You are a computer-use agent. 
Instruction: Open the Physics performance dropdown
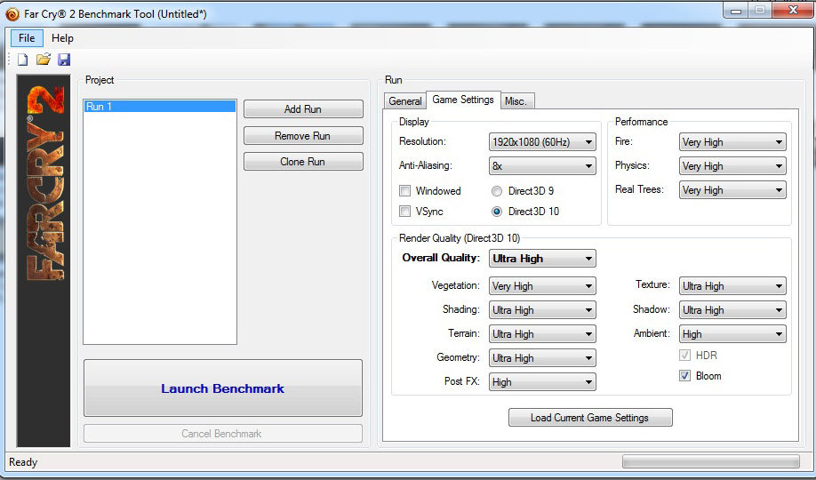(x=732, y=166)
